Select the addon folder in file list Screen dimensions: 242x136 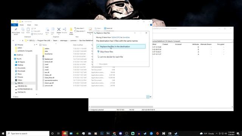pos(47,49)
